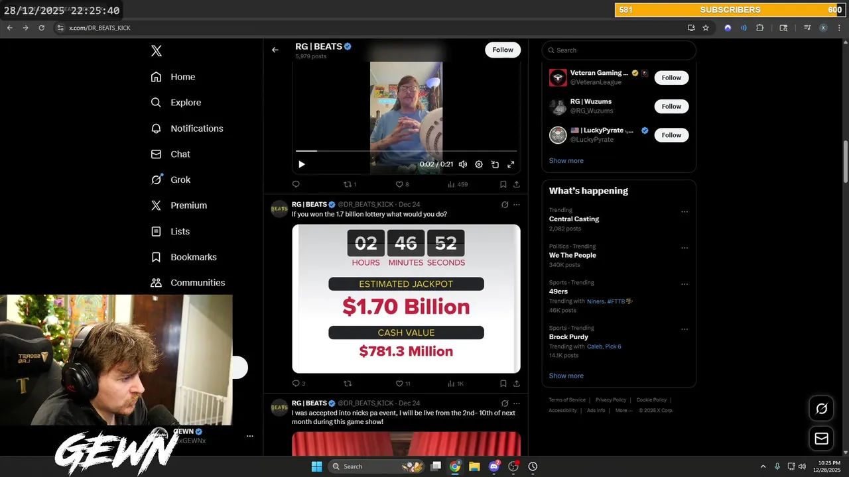
Task: Toggle video picture-in-picture mode
Action: pyautogui.click(x=495, y=164)
